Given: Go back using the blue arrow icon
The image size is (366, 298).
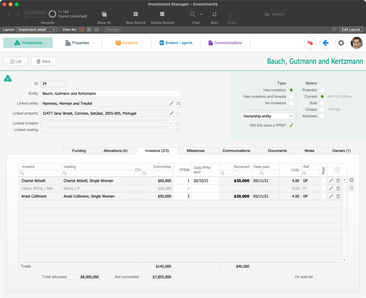Looking at the screenshot, I should coord(326,43).
